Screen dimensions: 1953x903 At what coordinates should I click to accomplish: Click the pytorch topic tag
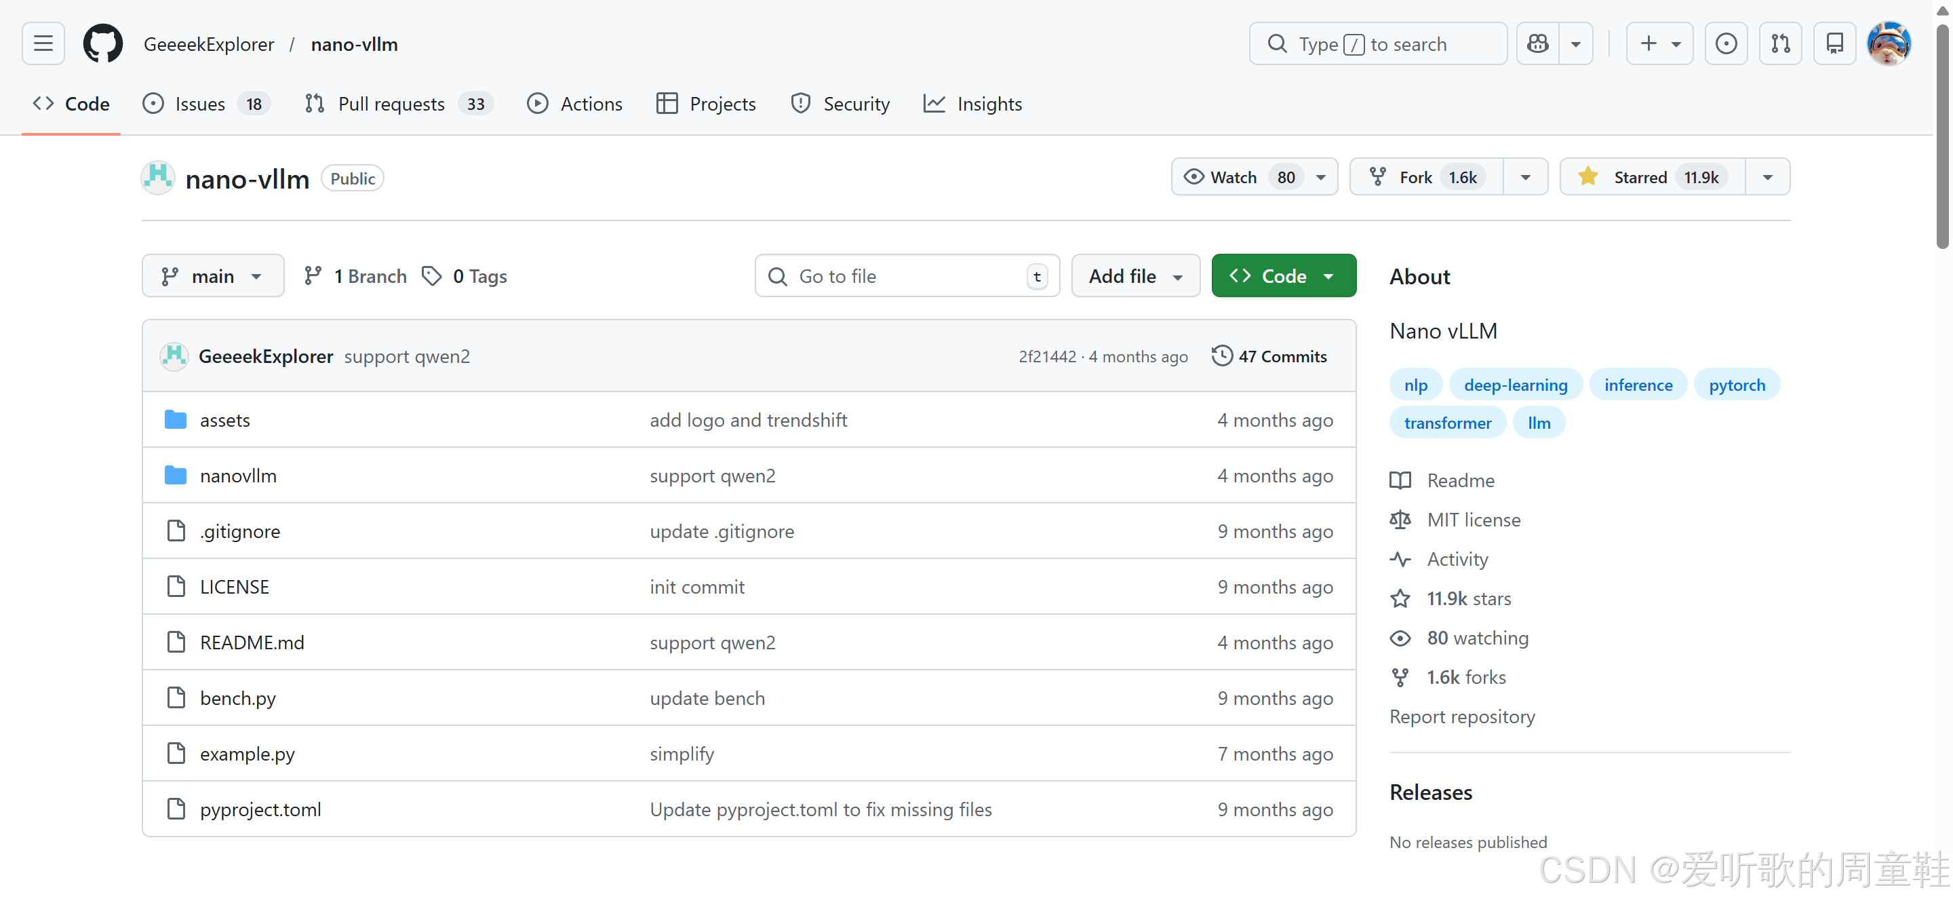1736,385
